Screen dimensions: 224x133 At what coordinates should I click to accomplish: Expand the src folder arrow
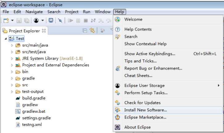click(x=12, y=85)
